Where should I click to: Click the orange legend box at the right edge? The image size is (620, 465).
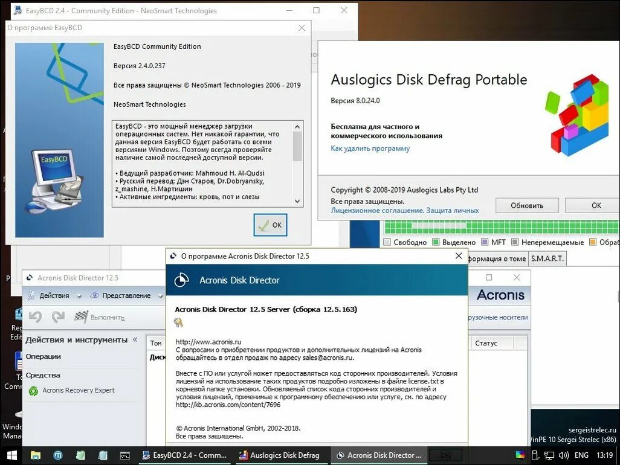592,242
